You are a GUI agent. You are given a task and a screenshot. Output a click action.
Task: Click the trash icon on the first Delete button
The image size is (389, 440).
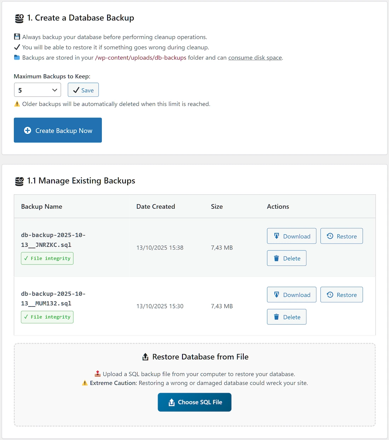point(277,258)
